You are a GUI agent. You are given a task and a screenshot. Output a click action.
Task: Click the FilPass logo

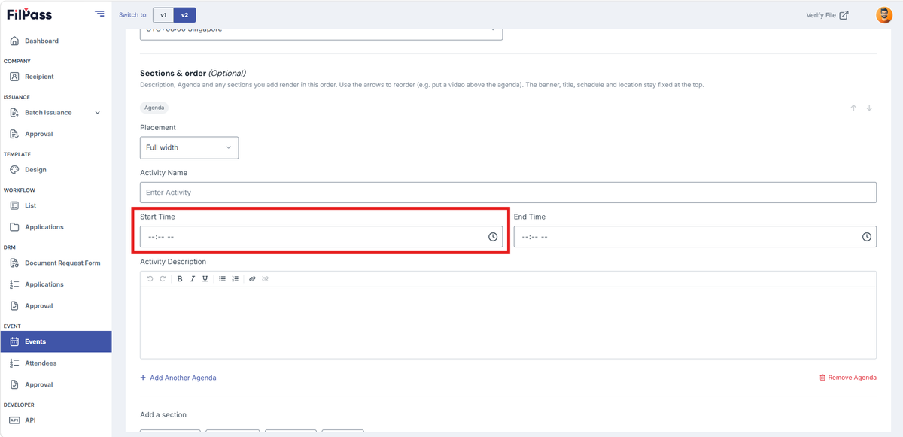[29, 14]
